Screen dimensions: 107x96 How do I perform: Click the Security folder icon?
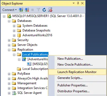pyautogui.click(x=14, y=40)
